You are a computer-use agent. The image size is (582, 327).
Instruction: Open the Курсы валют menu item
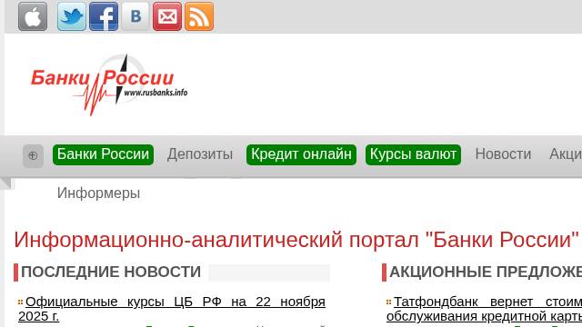pyautogui.click(x=413, y=154)
